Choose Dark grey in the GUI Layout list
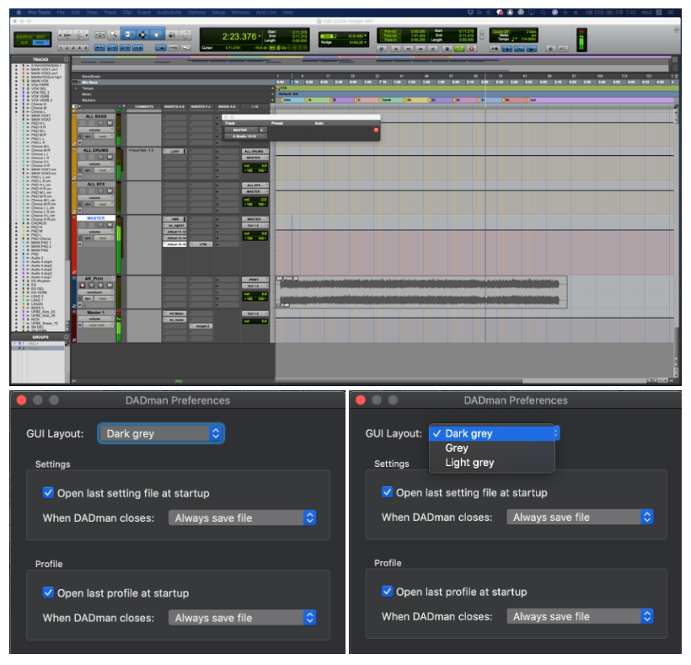Screen dimensions: 691x665 (492, 433)
